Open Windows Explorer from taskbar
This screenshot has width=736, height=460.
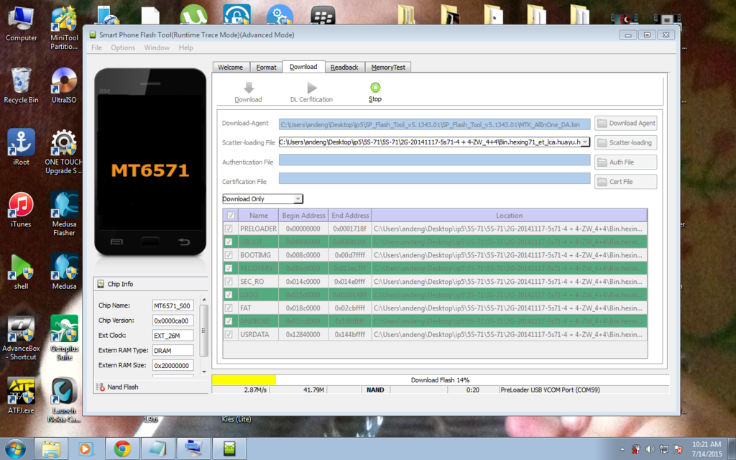click(51, 449)
